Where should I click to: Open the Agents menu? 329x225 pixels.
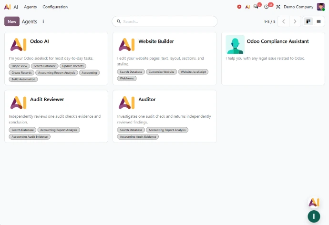[x=30, y=7]
